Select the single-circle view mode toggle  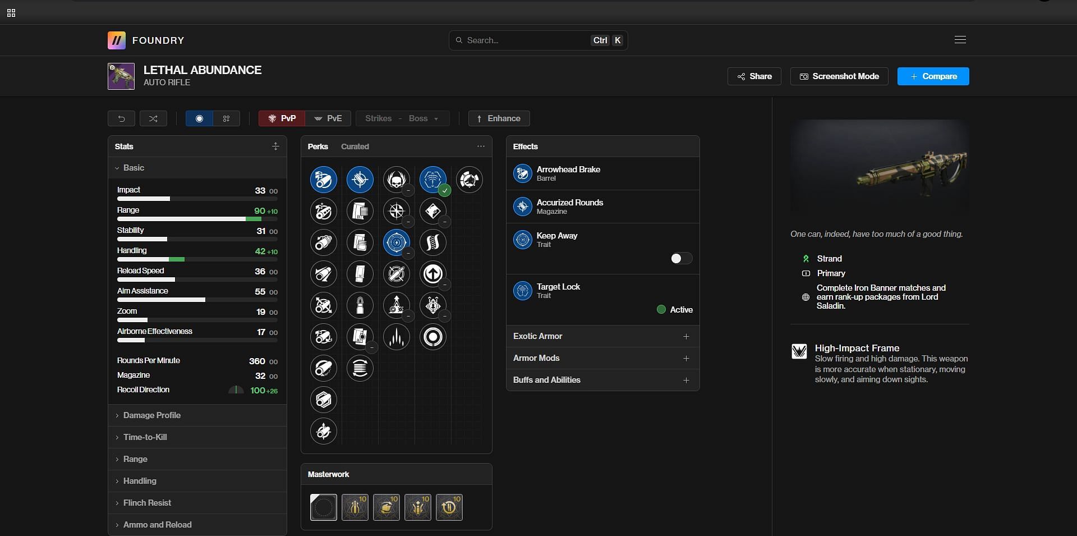(x=199, y=118)
